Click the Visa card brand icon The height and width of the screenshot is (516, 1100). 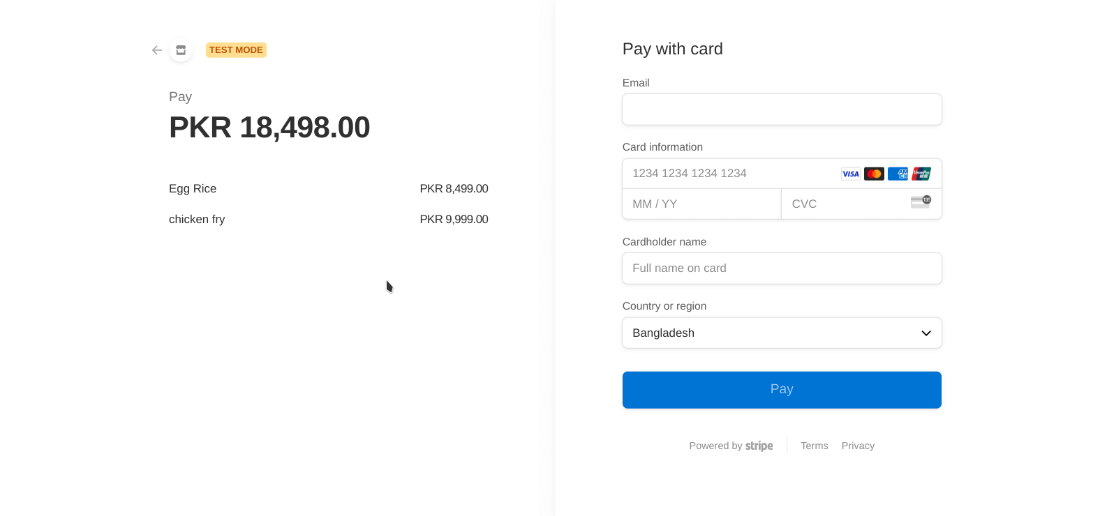coord(850,174)
